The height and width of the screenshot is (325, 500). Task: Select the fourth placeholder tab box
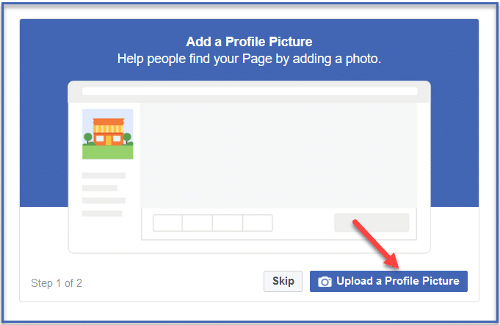(x=258, y=223)
